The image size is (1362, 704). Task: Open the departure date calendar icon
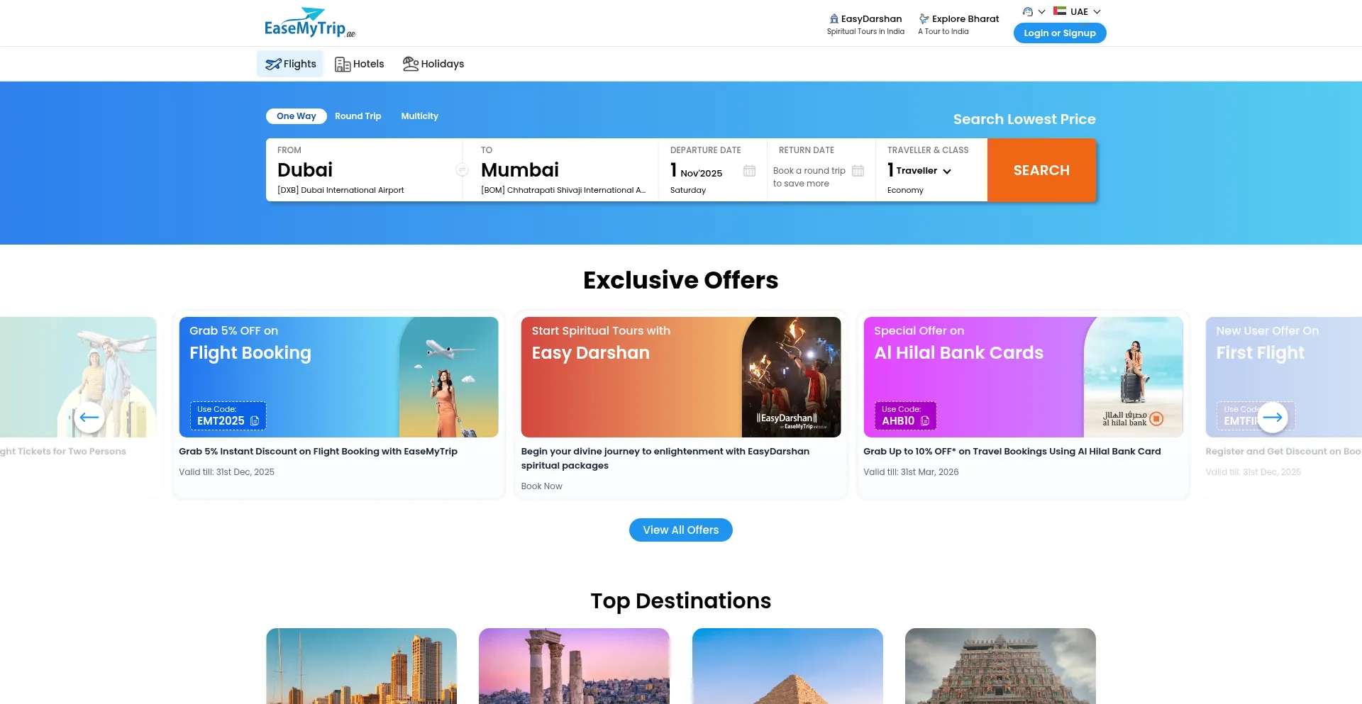(749, 171)
